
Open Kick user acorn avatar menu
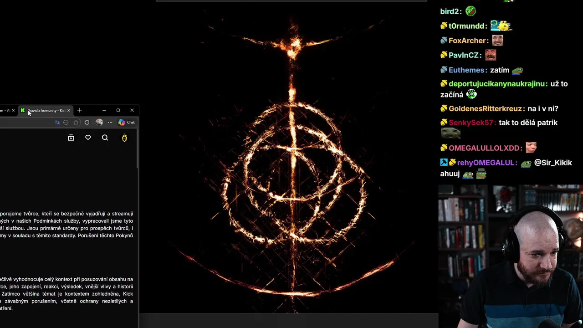[124, 138]
